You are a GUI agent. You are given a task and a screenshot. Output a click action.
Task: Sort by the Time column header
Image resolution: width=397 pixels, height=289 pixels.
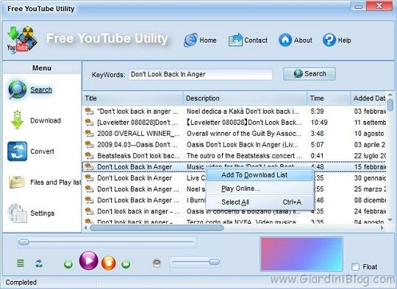tap(329, 98)
